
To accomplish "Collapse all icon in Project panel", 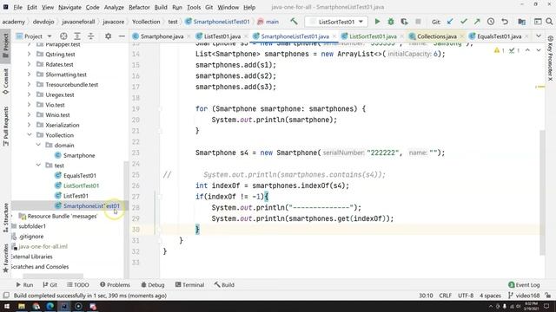I will tap(90, 36).
